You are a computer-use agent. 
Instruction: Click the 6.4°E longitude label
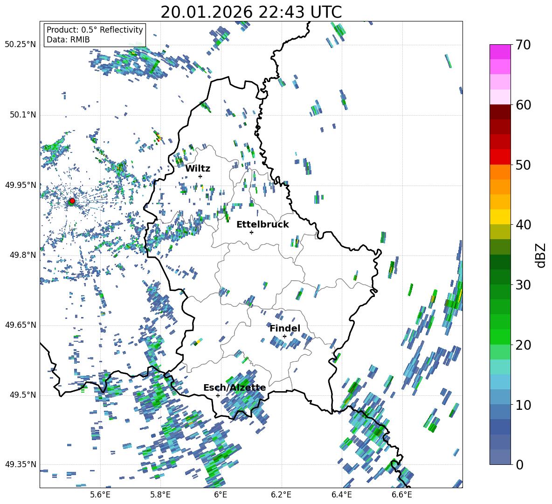pos(341,495)
